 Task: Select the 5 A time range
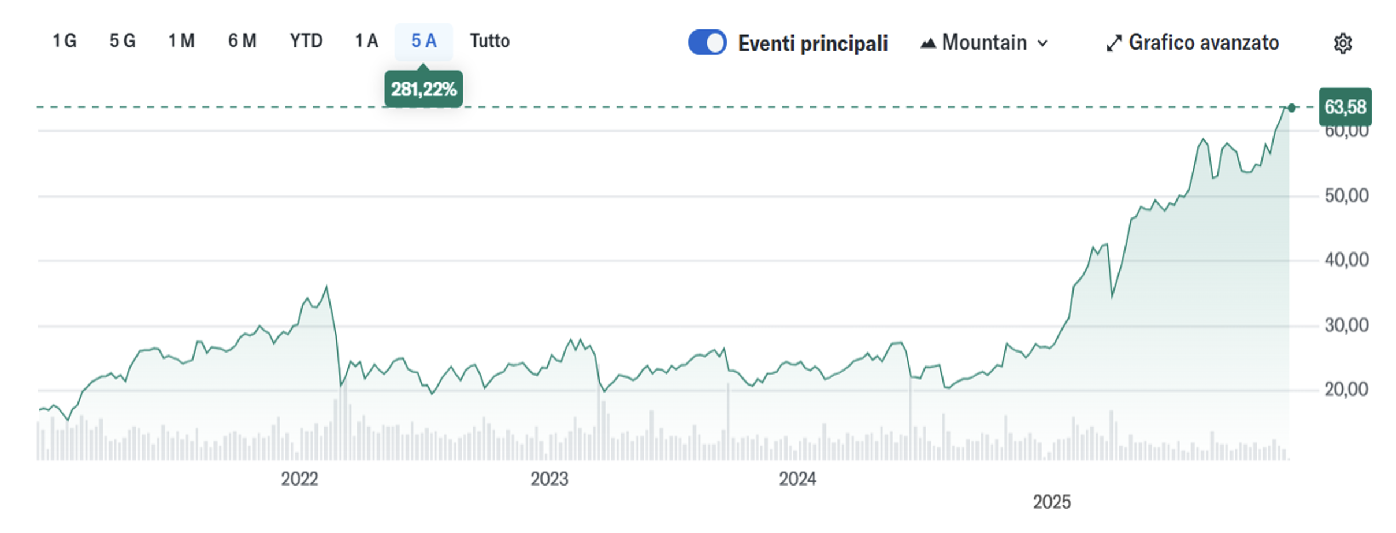click(x=424, y=41)
